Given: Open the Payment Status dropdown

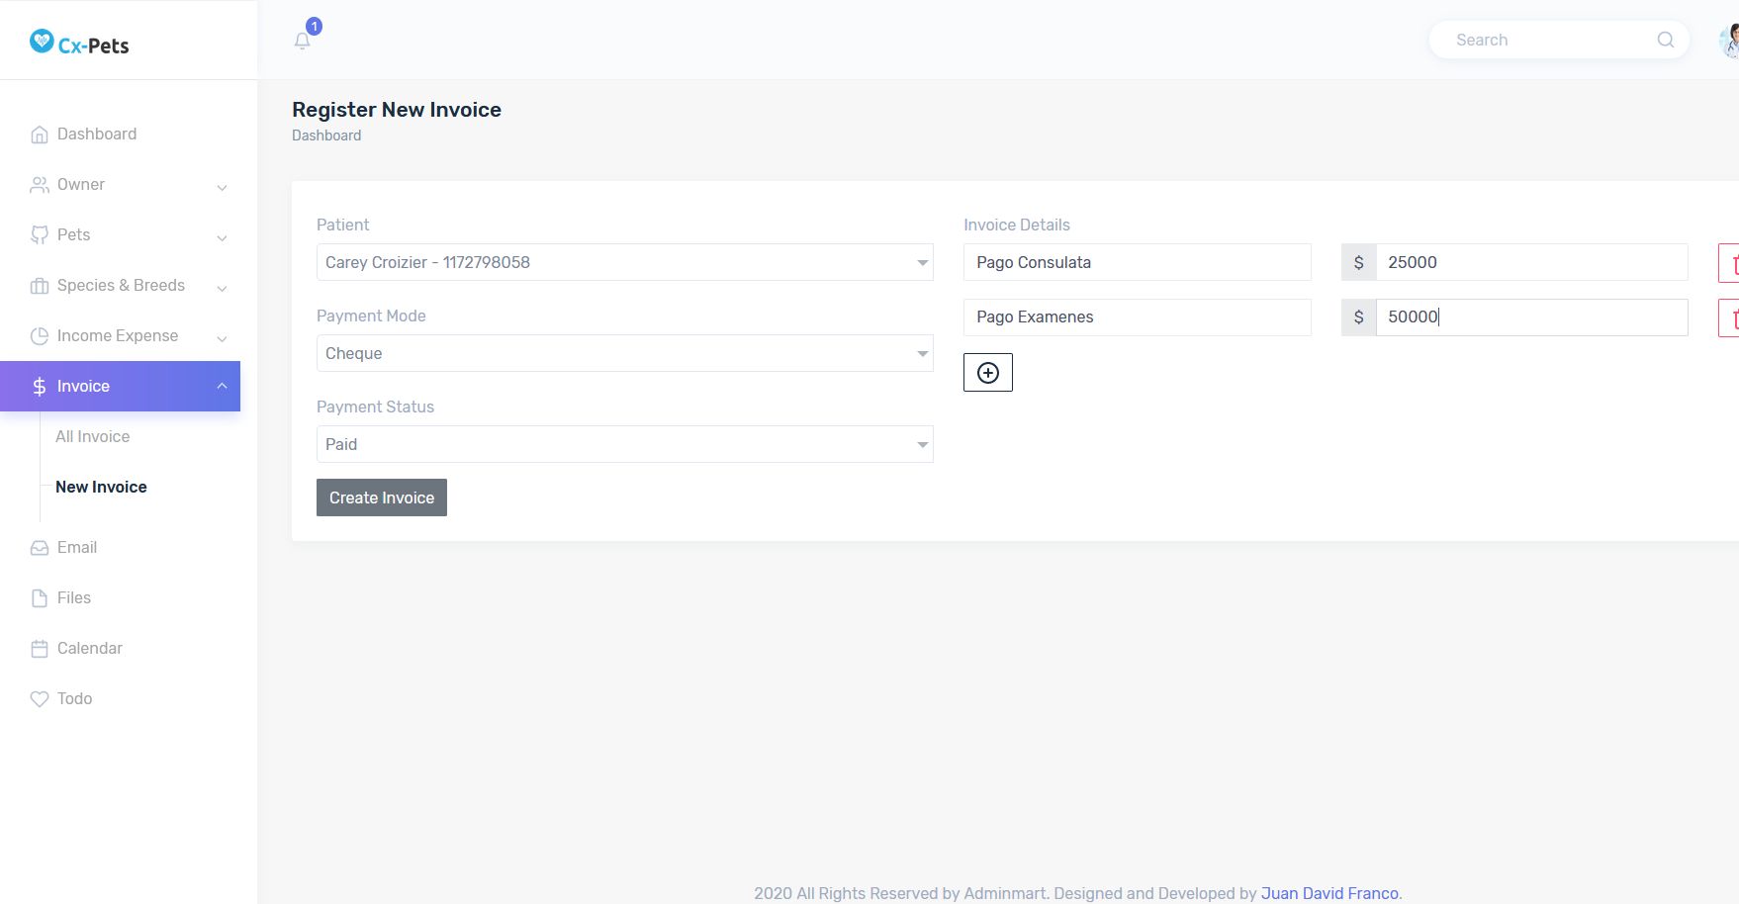Looking at the screenshot, I should click(624, 445).
